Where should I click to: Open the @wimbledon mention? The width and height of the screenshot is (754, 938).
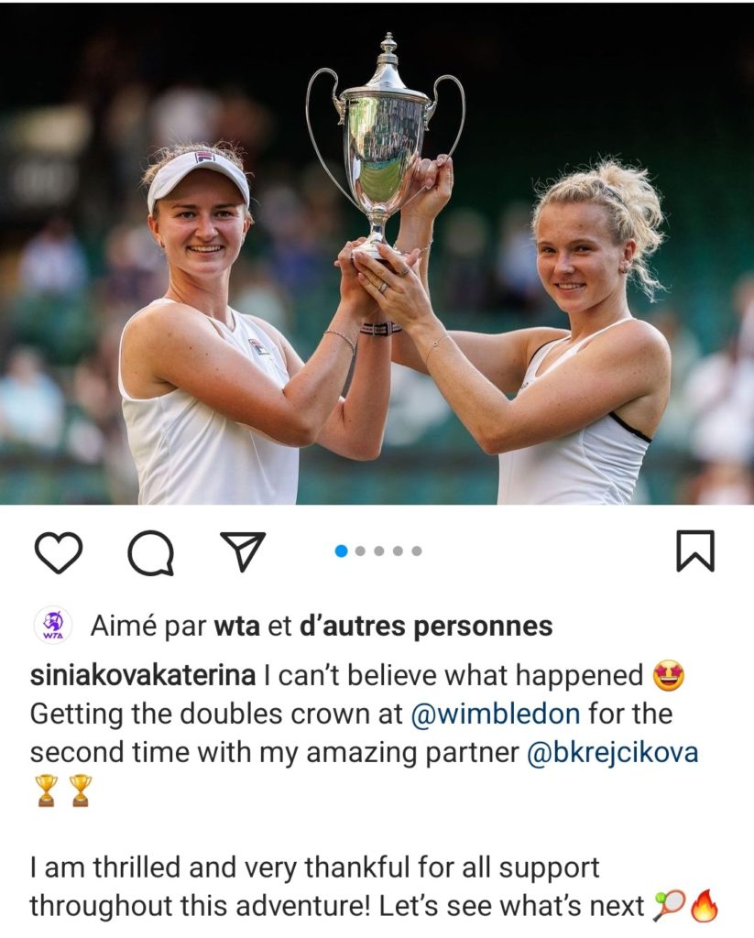click(496, 714)
